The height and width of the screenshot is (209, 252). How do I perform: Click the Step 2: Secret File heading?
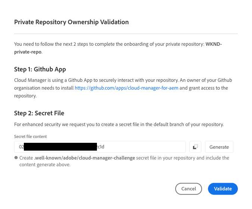[39, 113]
